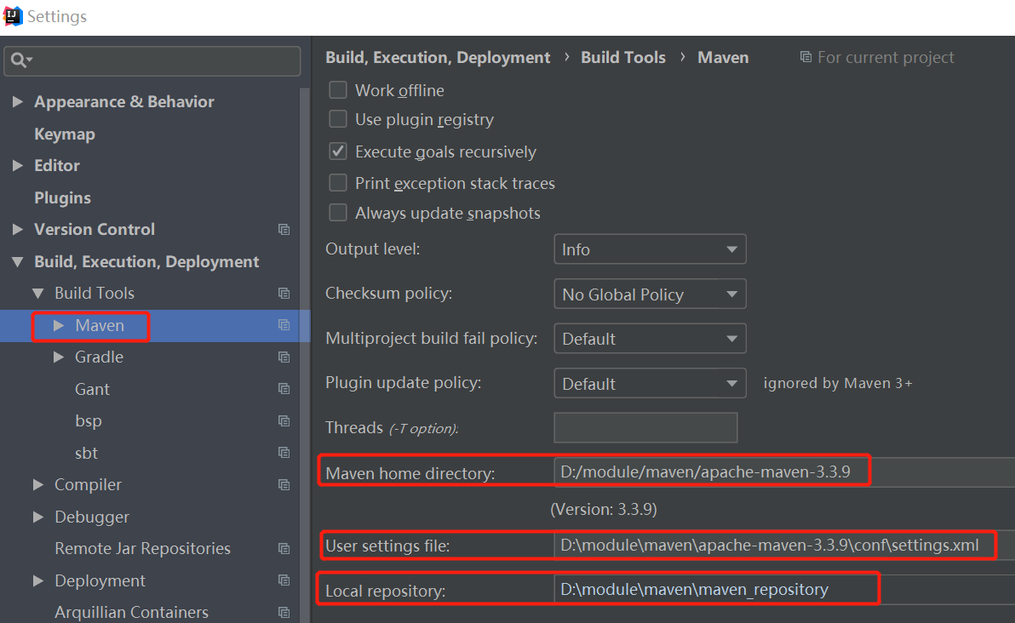Viewport: 1015px width, 623px height.
Task: Click project-level icon beside Version Control
Action: 284,230
